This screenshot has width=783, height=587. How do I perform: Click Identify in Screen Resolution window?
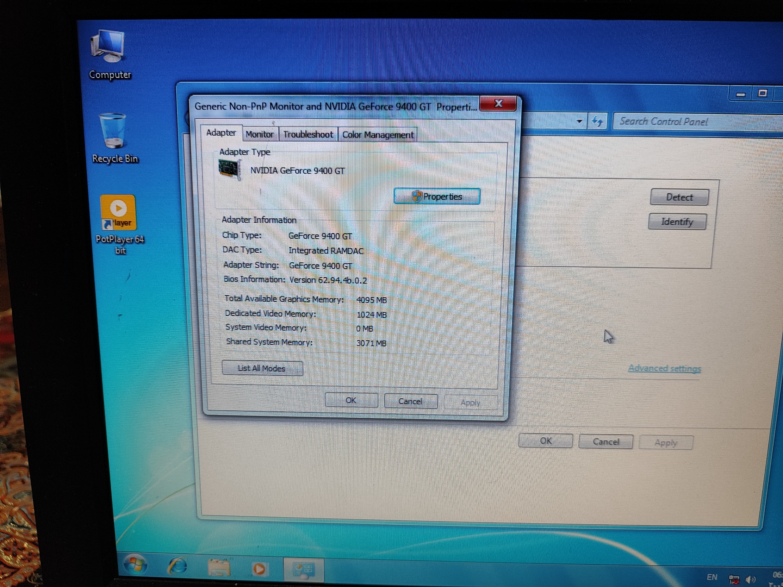pyautogui.click(x=677, y=222)
